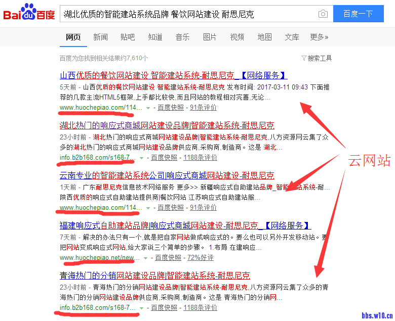Click URL www.huochepiao.net/new
Image resolution: width=395 pixels, height=321 pixels.
click(x=99, y=258)
